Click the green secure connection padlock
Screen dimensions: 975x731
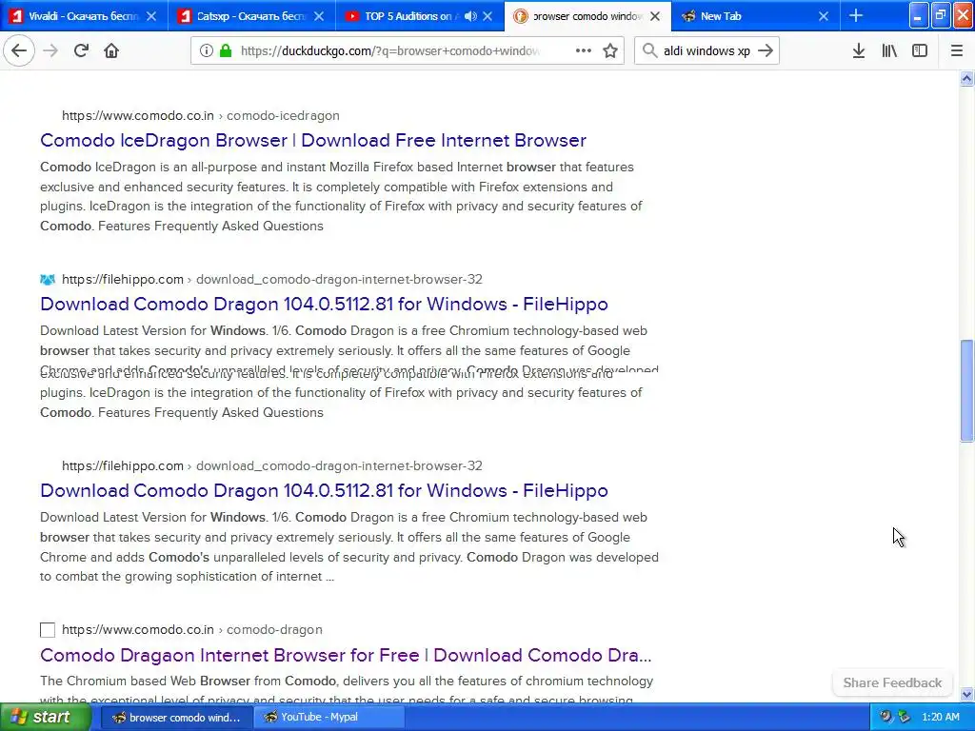click(226, 51)
